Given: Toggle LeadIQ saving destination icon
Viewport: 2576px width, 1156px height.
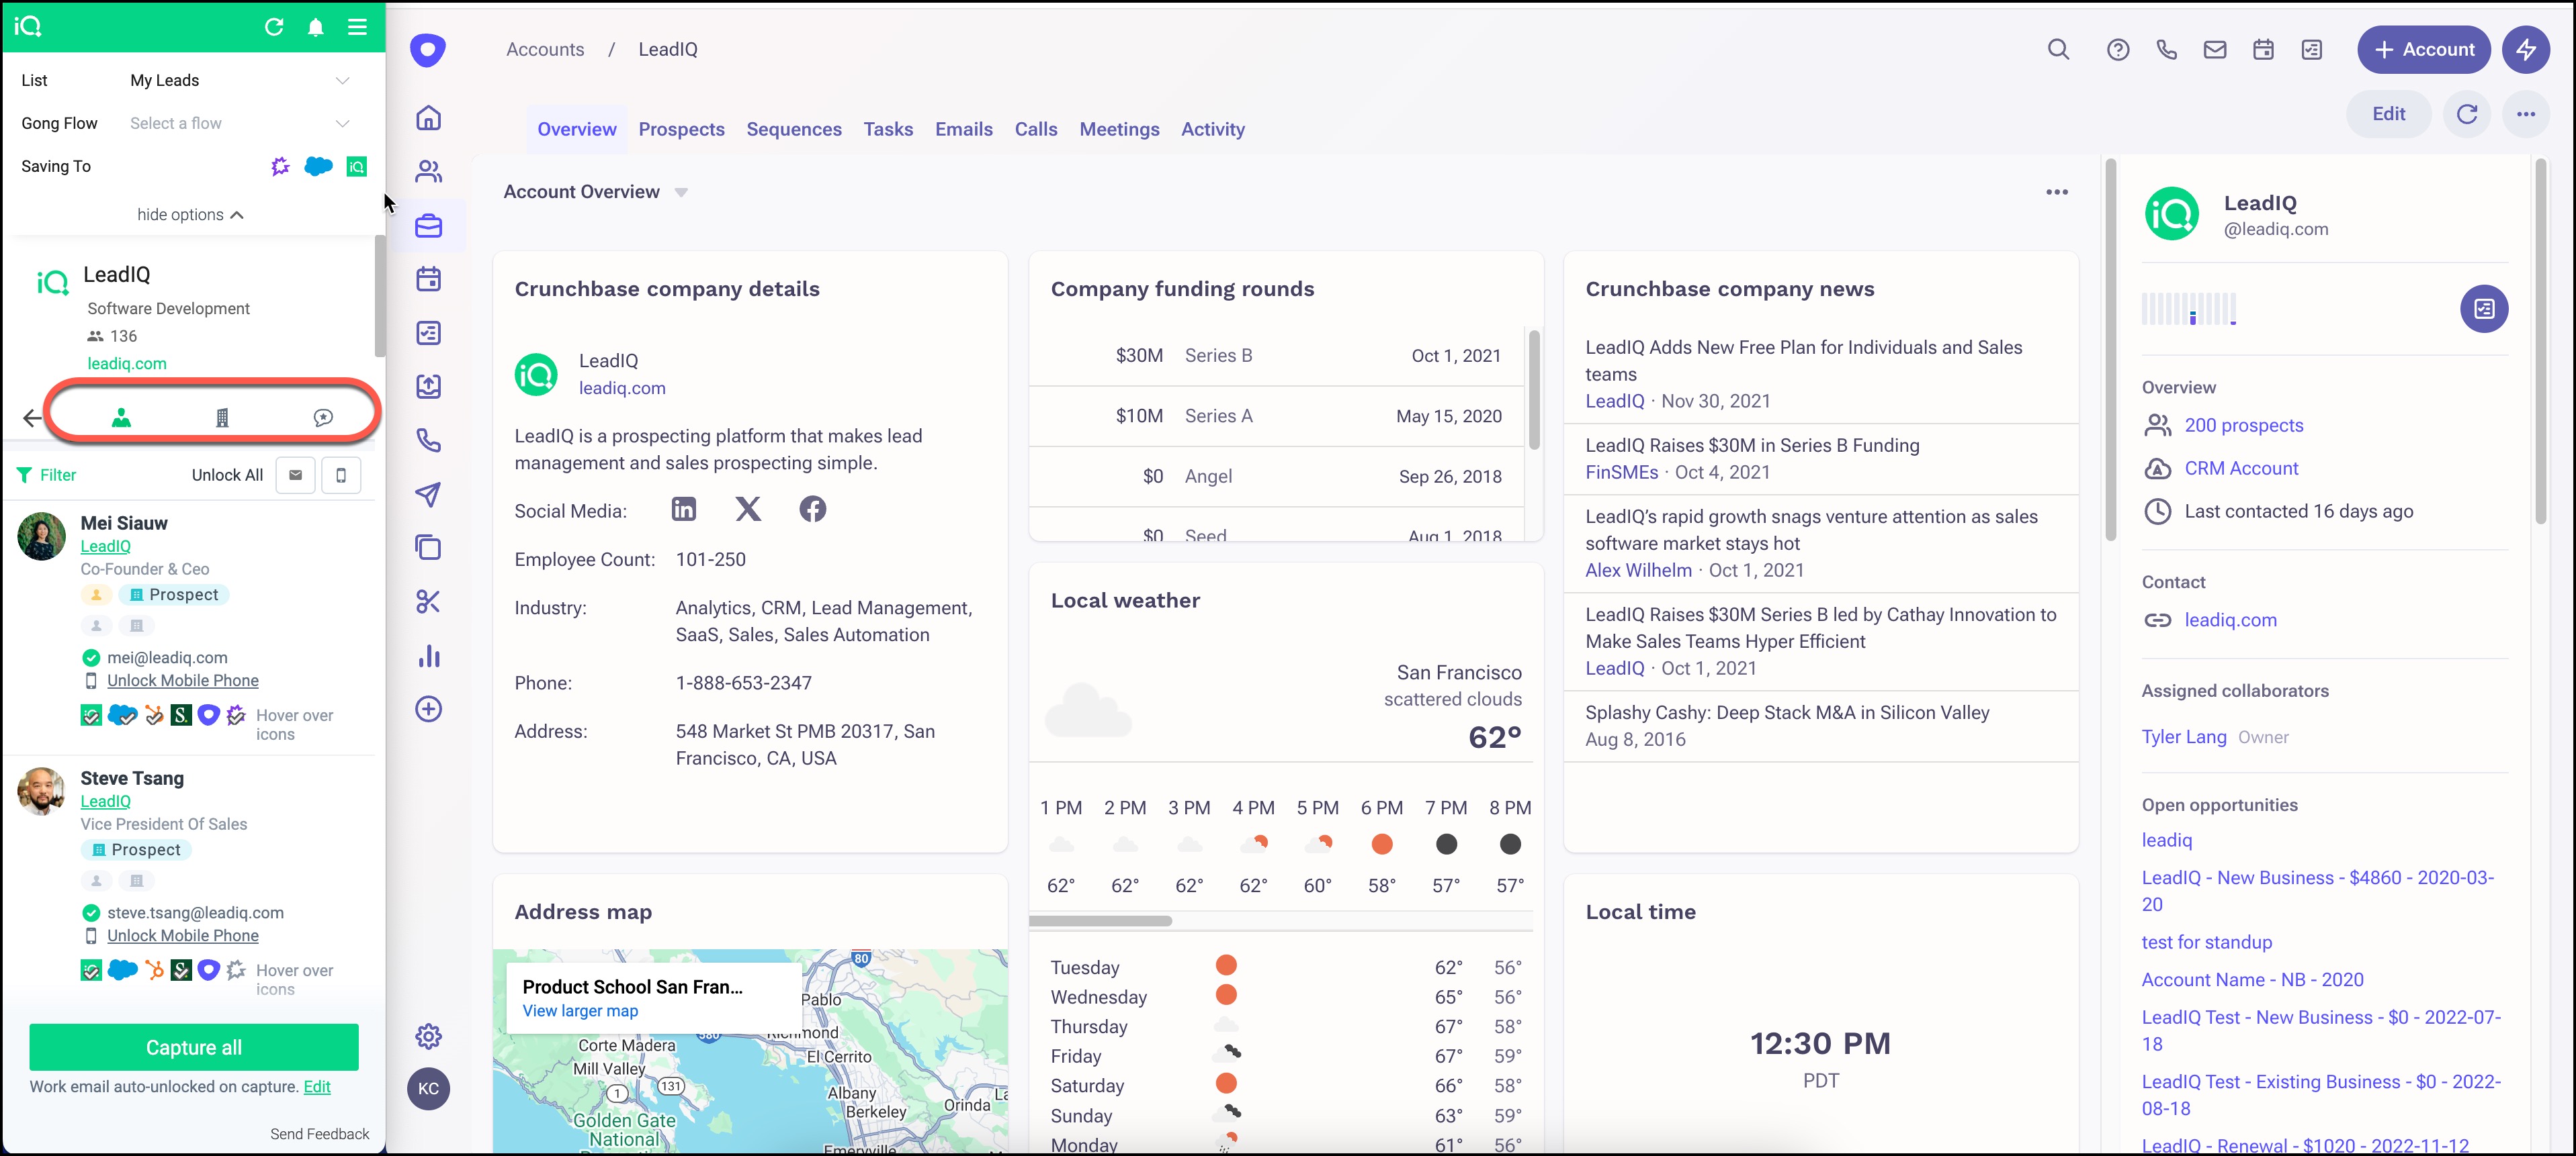Looking at the screenshot, I should pos(357,166).
